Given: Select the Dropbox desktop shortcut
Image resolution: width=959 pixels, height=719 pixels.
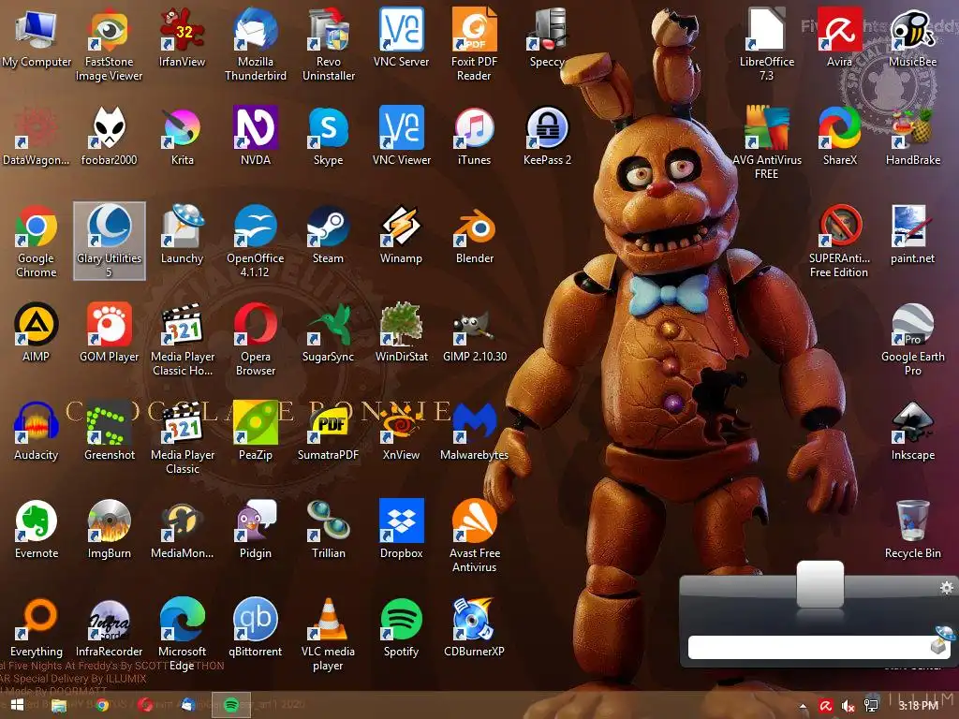Looking at the screenshot, I should [x=401, y=531].
